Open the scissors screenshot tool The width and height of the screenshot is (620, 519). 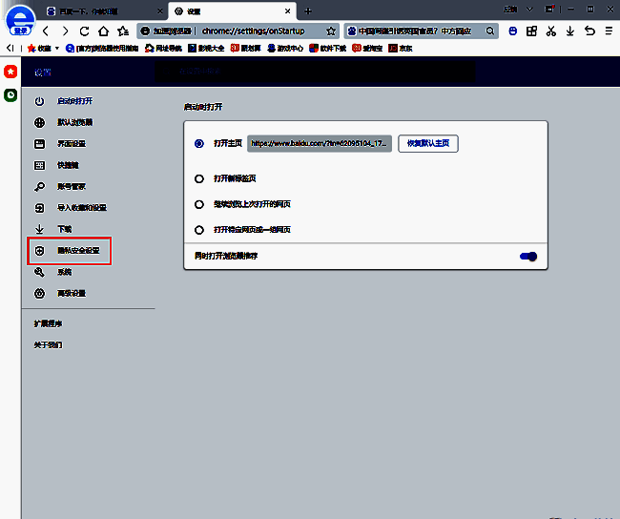[x=550, y=31]
